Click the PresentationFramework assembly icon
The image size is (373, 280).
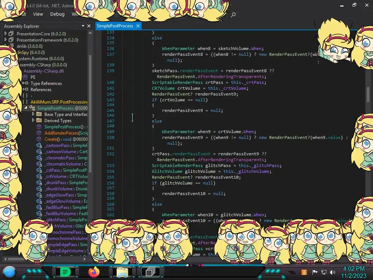tap(11, 40)
